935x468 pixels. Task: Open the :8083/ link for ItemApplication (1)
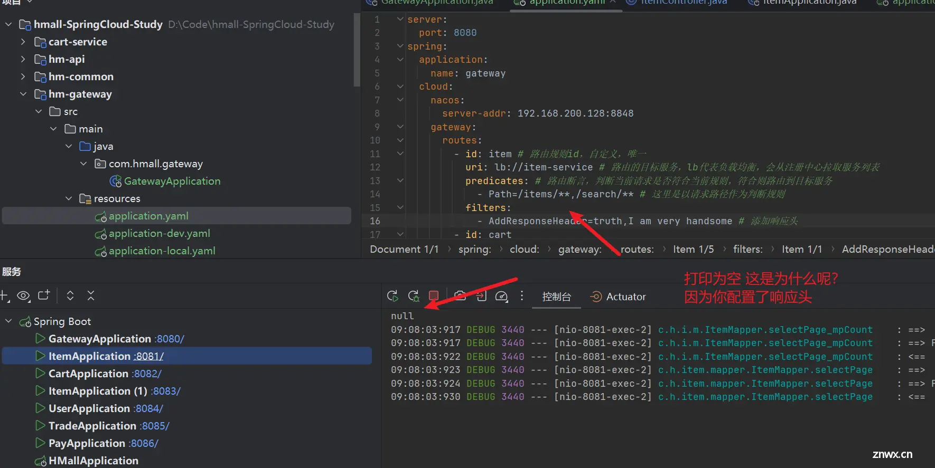pyautogui.click(x=166, y=391)
